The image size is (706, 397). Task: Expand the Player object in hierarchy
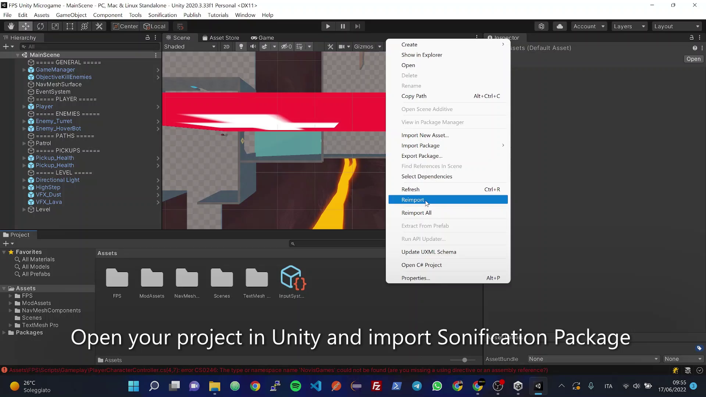[24, 107]
